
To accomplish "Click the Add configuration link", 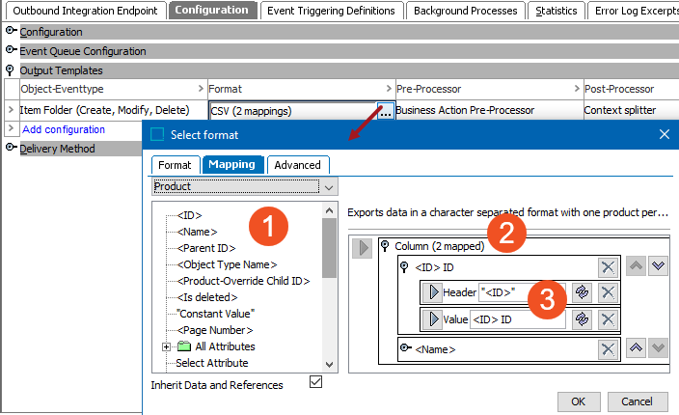I will tap(64, 129).
